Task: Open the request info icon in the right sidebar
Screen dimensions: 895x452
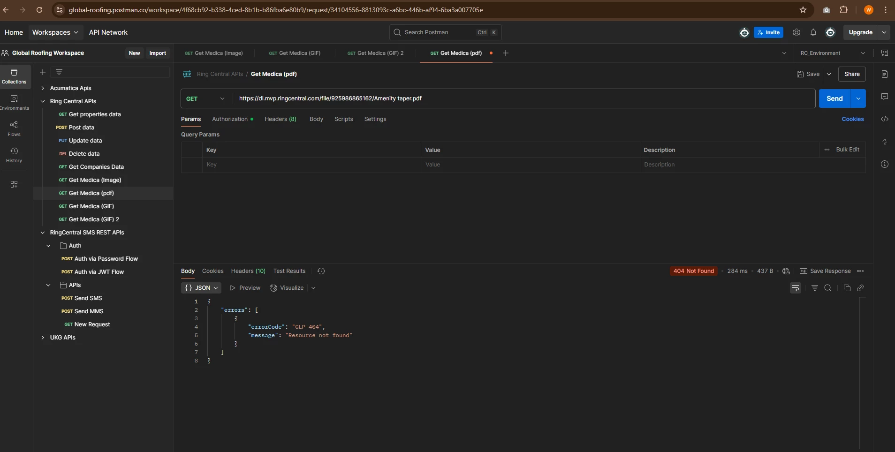Action: point(885,164)
